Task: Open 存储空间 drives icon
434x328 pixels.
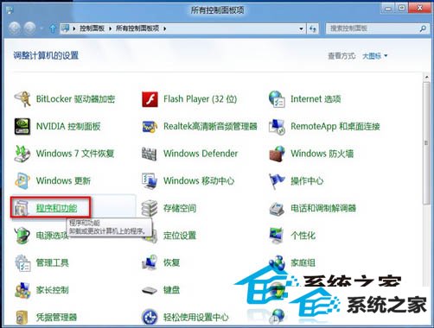Action: click(x=150, y=208)
